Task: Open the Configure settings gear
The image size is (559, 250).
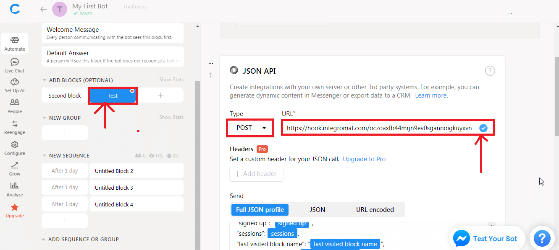Action: [x=15, y=148]
